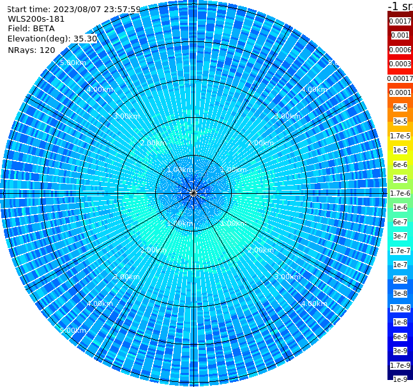Screen dimensions: 413x387
Task: Select the 3.00km ring label in southwest quadrant
Action: click(x=126, y=277)
